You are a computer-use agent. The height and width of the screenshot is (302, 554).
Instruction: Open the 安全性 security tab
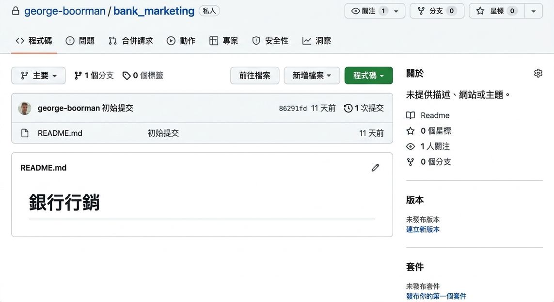click(270, 41)
